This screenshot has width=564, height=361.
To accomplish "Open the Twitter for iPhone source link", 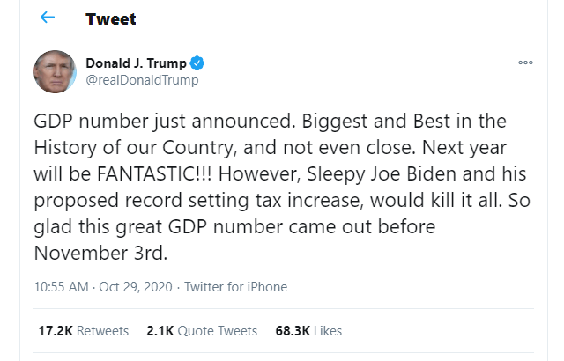I will (x=234, y=287).
